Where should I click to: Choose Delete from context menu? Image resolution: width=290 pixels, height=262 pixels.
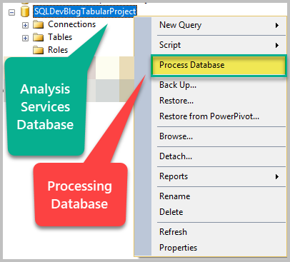click(x=219, y=212)
